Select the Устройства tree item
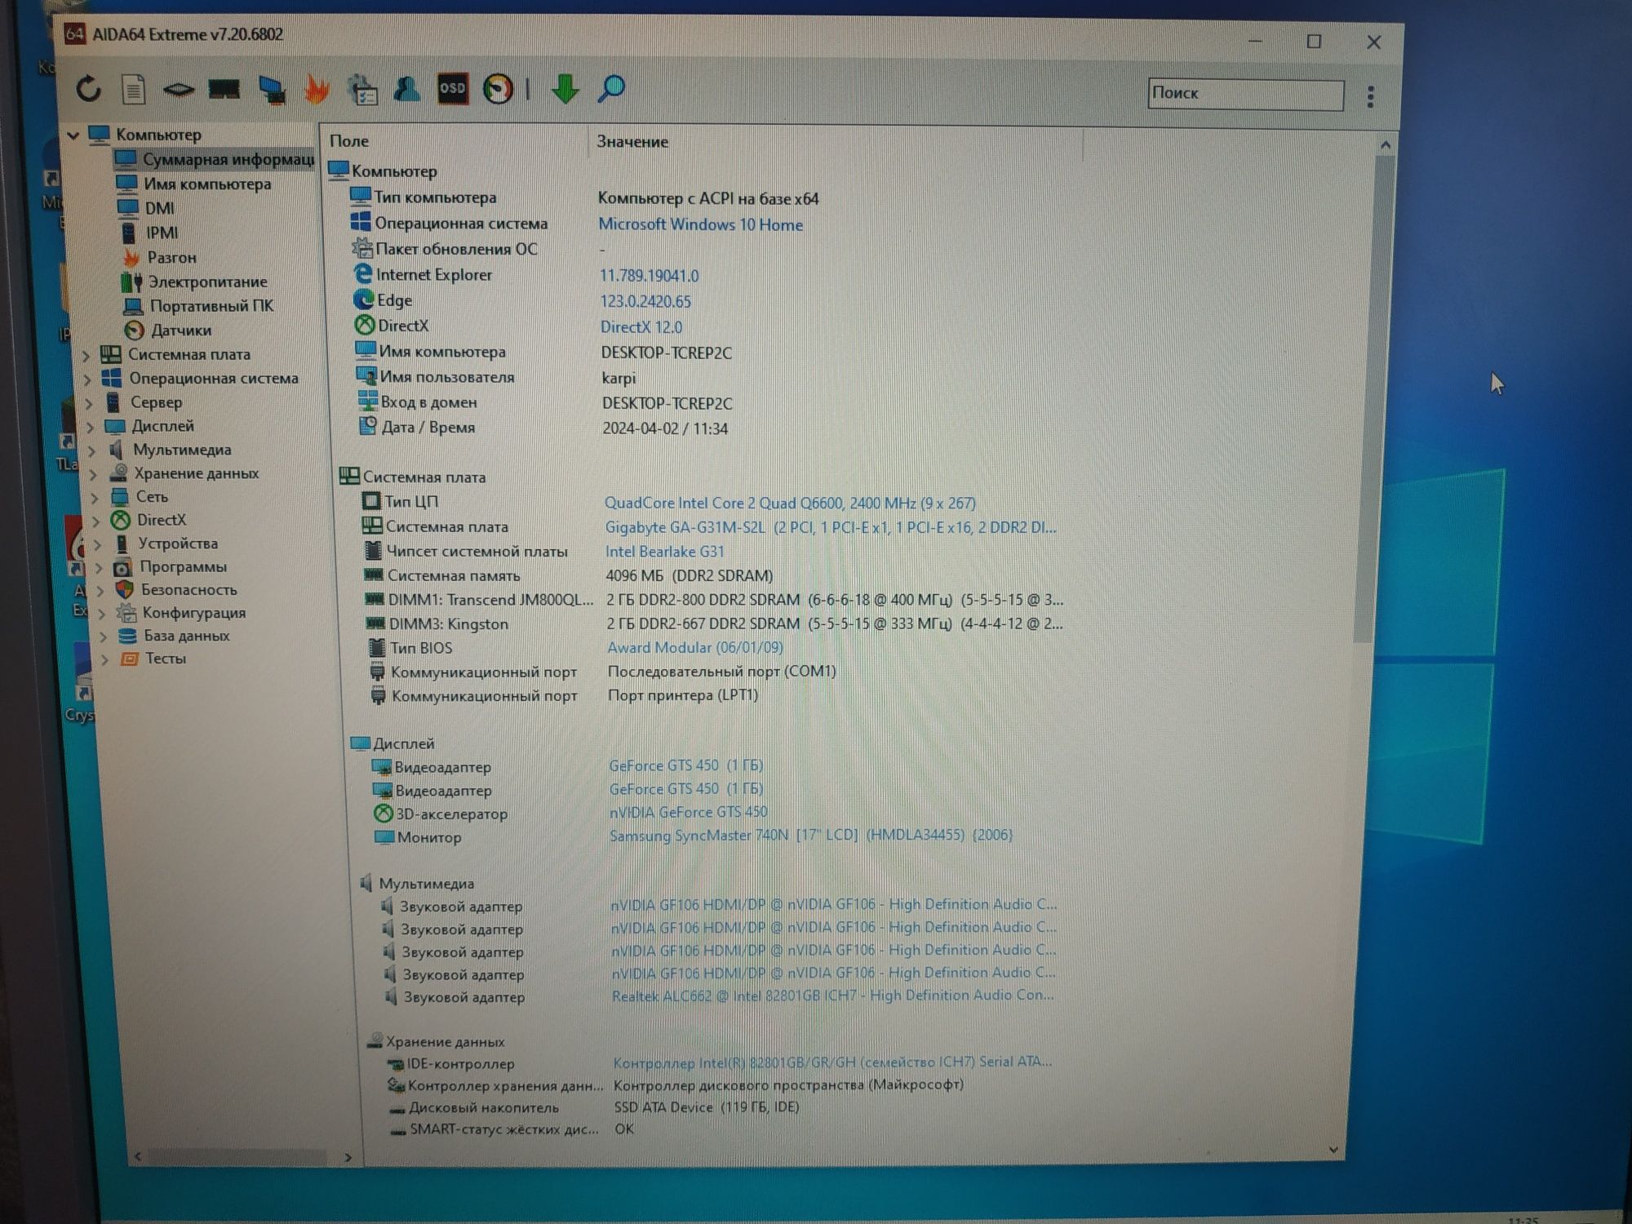Image resolution: width=1632 pixels, height=1224 pixels. click(x=166, y=543)
